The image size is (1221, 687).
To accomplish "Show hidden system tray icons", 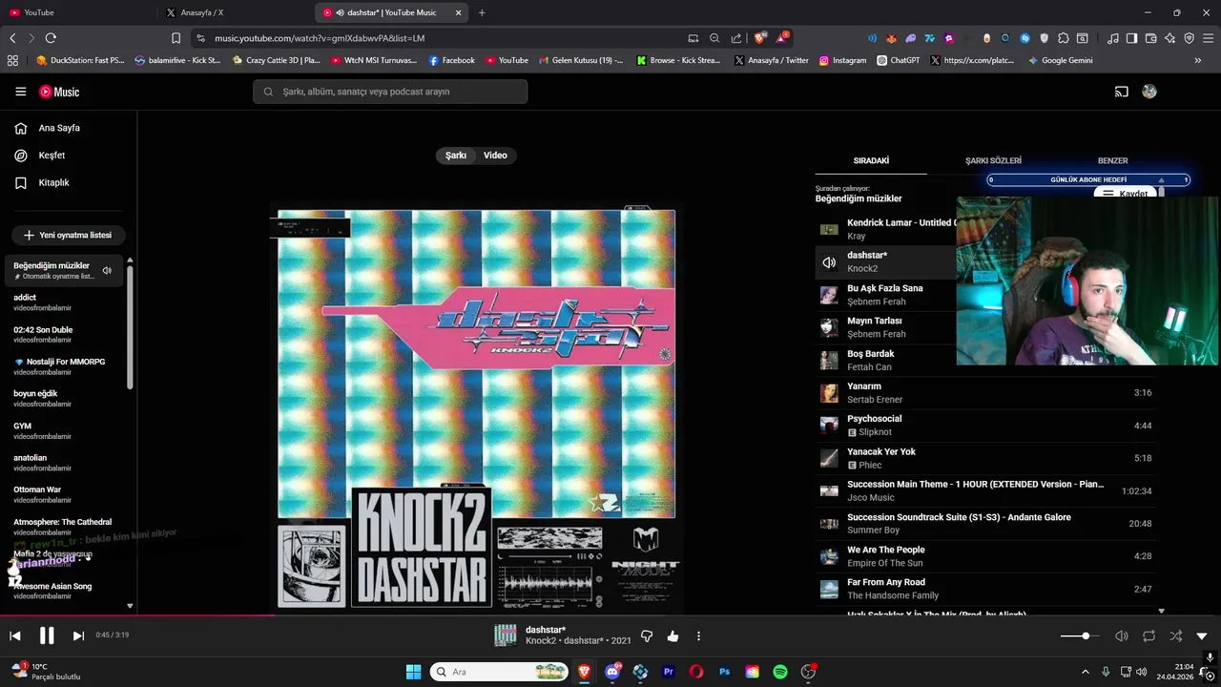I will 1086,672.
